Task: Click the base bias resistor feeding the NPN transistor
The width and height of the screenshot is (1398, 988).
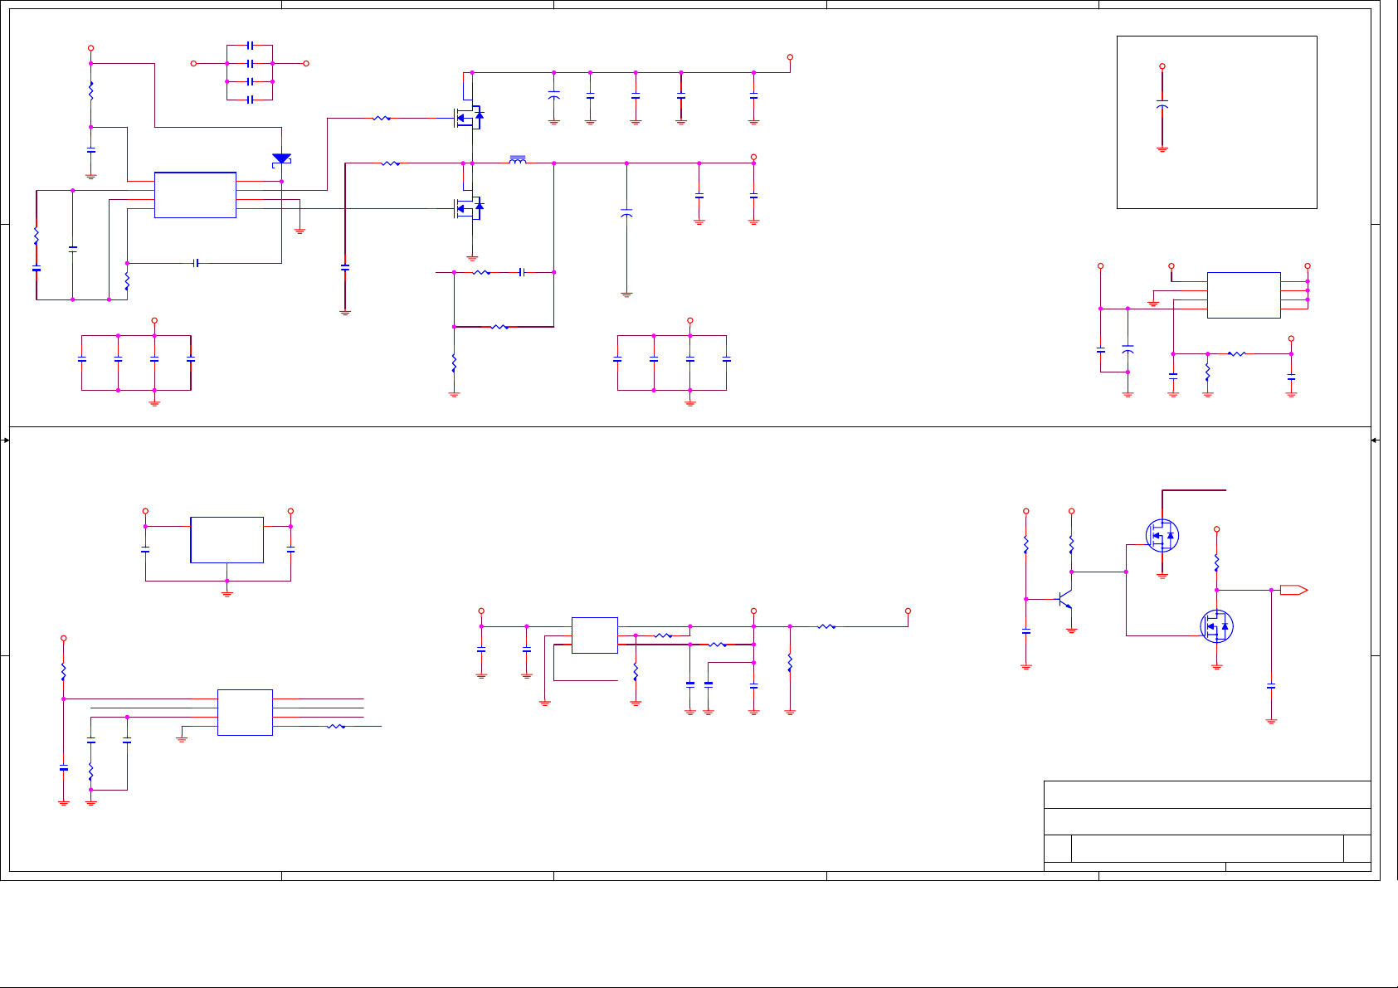Action: [x=1026, y=544]
